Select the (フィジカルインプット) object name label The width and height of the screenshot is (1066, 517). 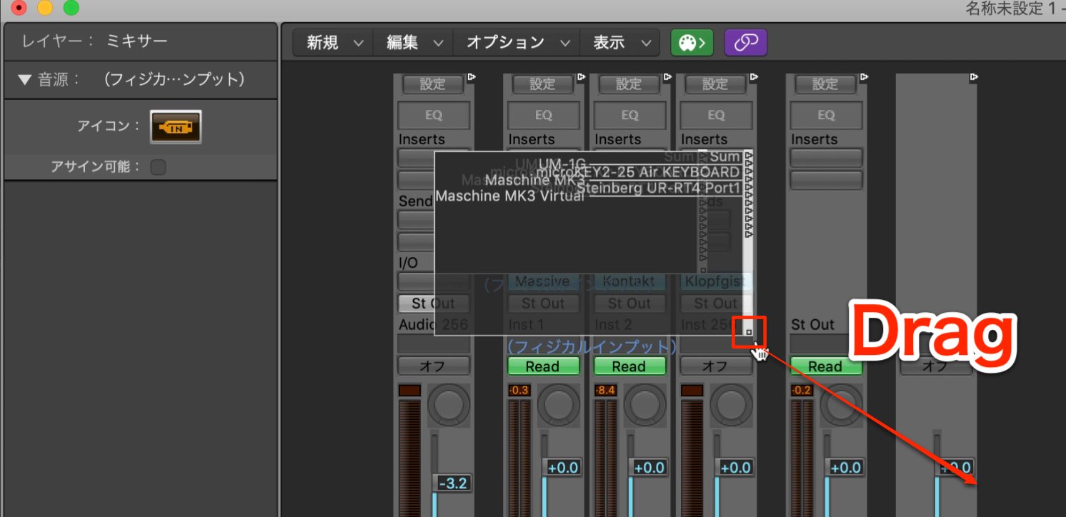pos(591,347)
